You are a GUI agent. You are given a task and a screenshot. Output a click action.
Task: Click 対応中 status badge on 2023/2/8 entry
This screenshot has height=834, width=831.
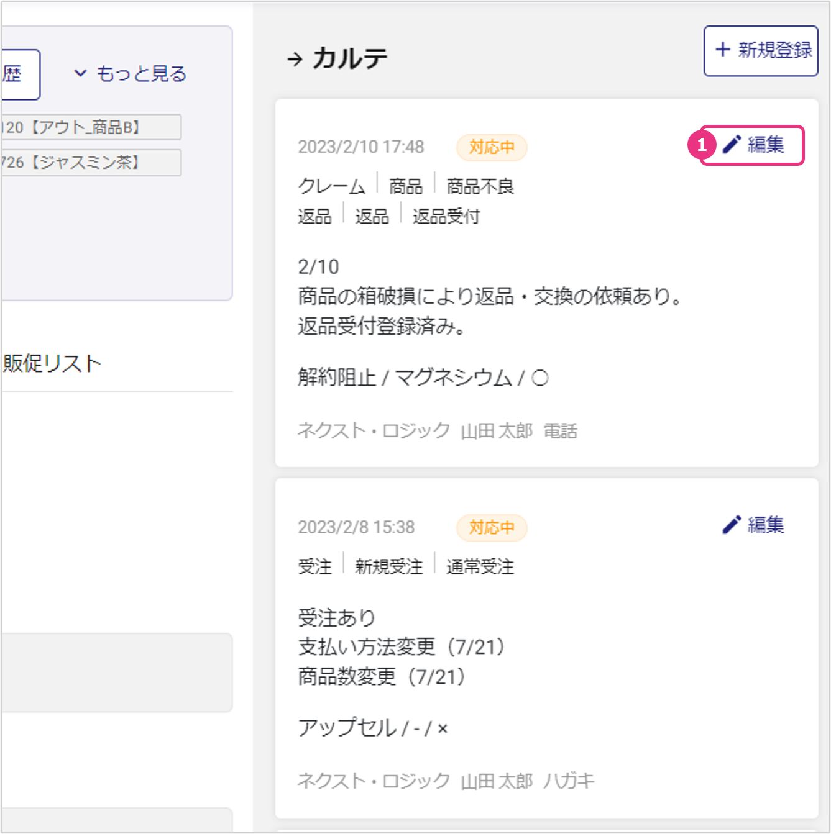click(x=491, y=528)
